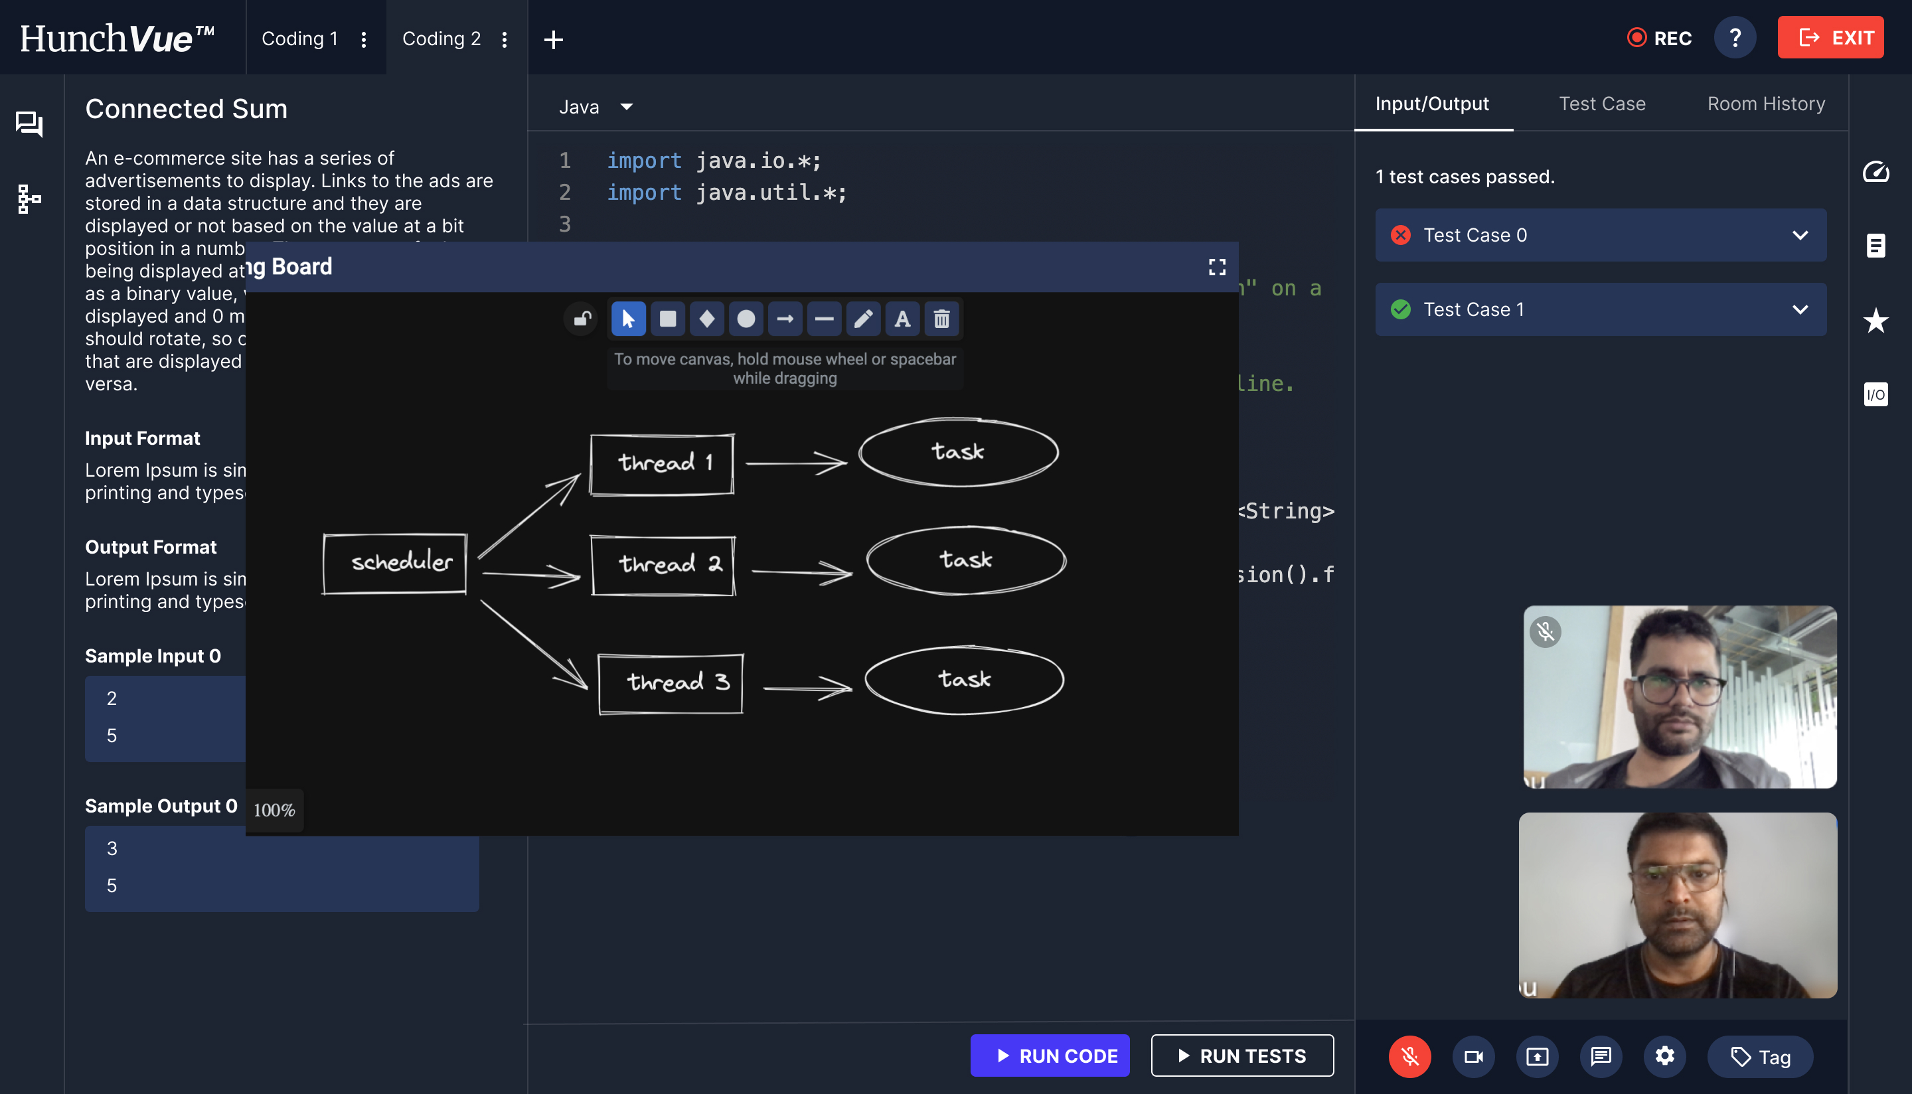Click the trash delete icon

coord(941,319)
